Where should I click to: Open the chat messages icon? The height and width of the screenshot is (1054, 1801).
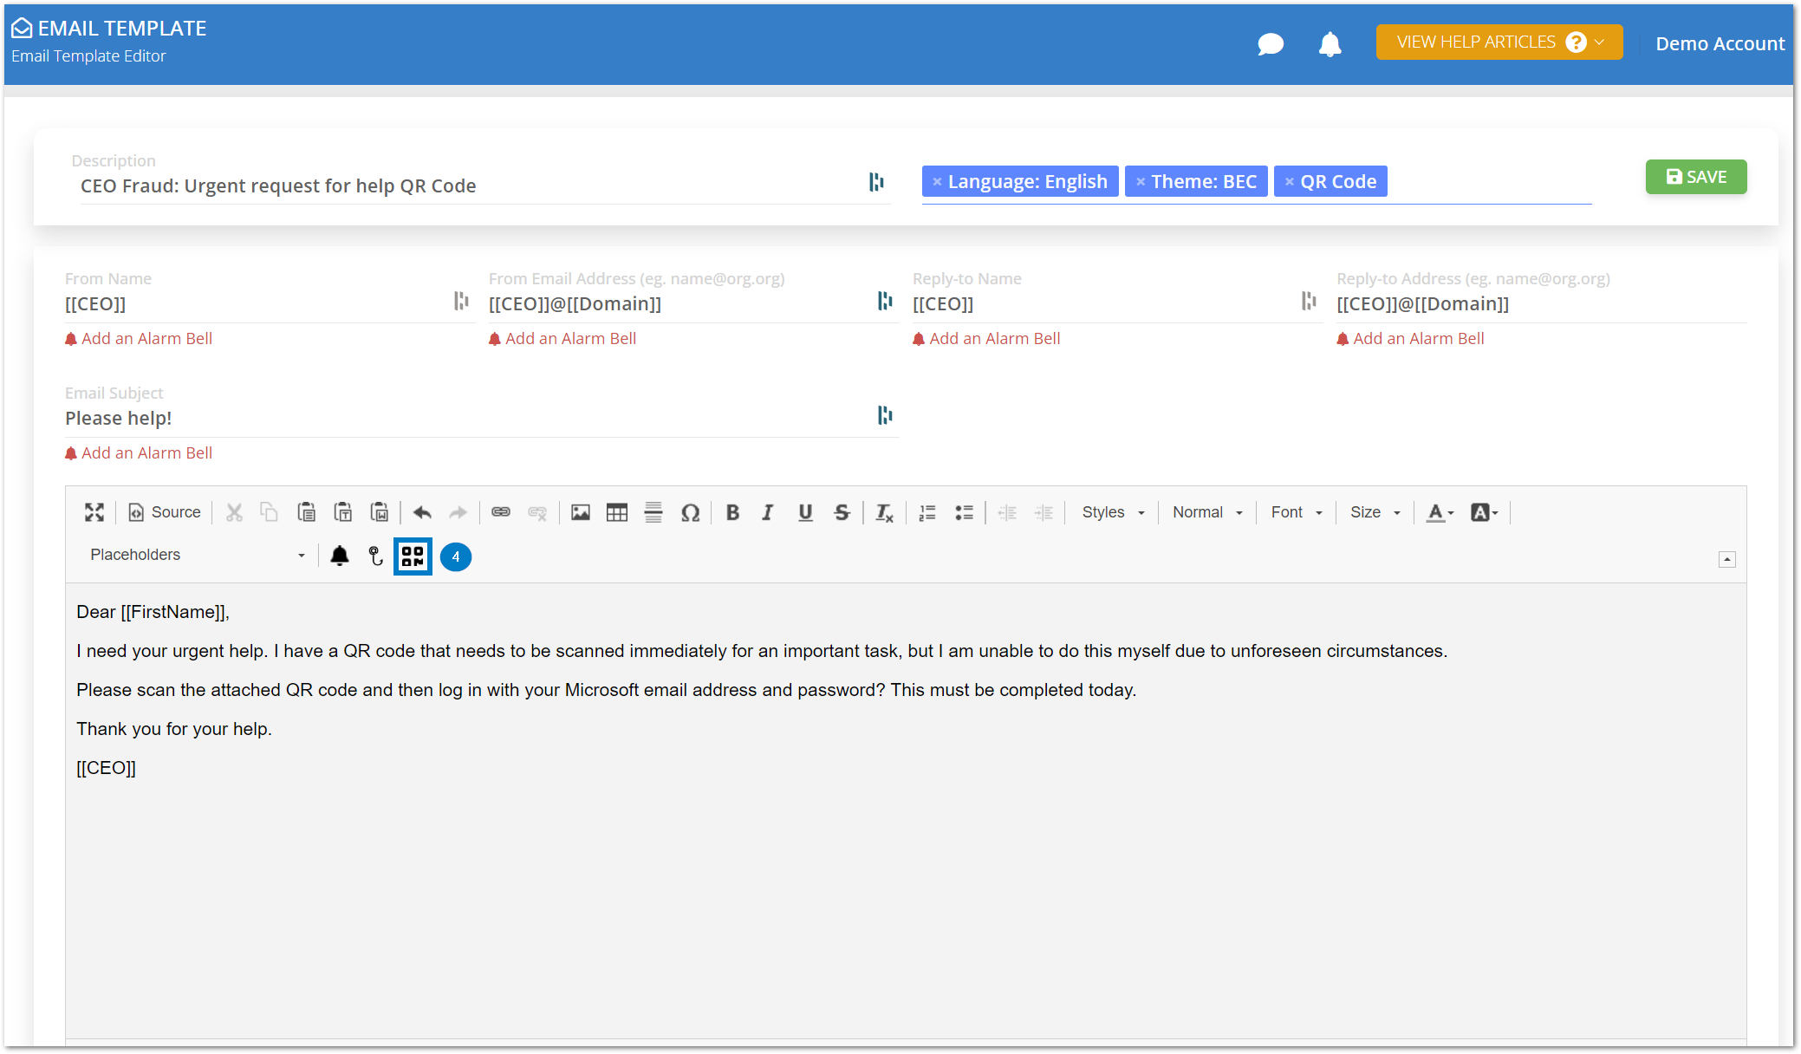1270,43
